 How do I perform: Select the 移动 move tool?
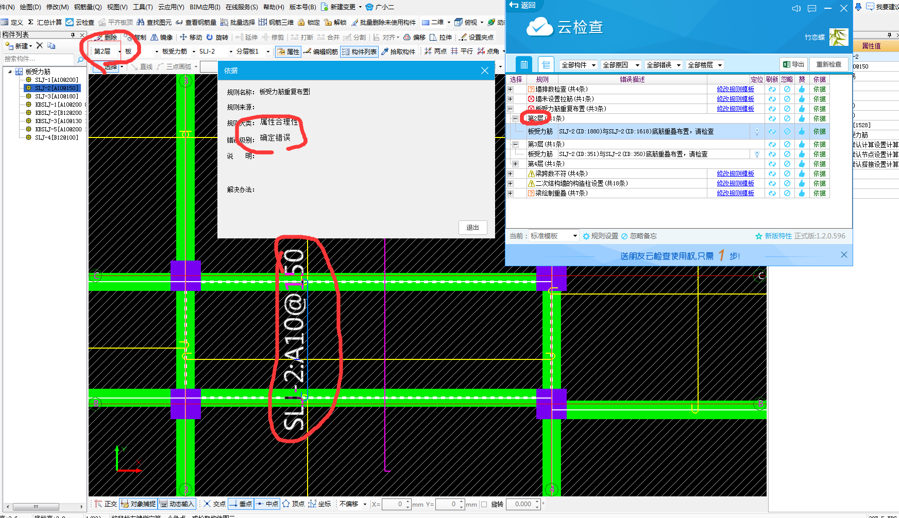[191, 37]
